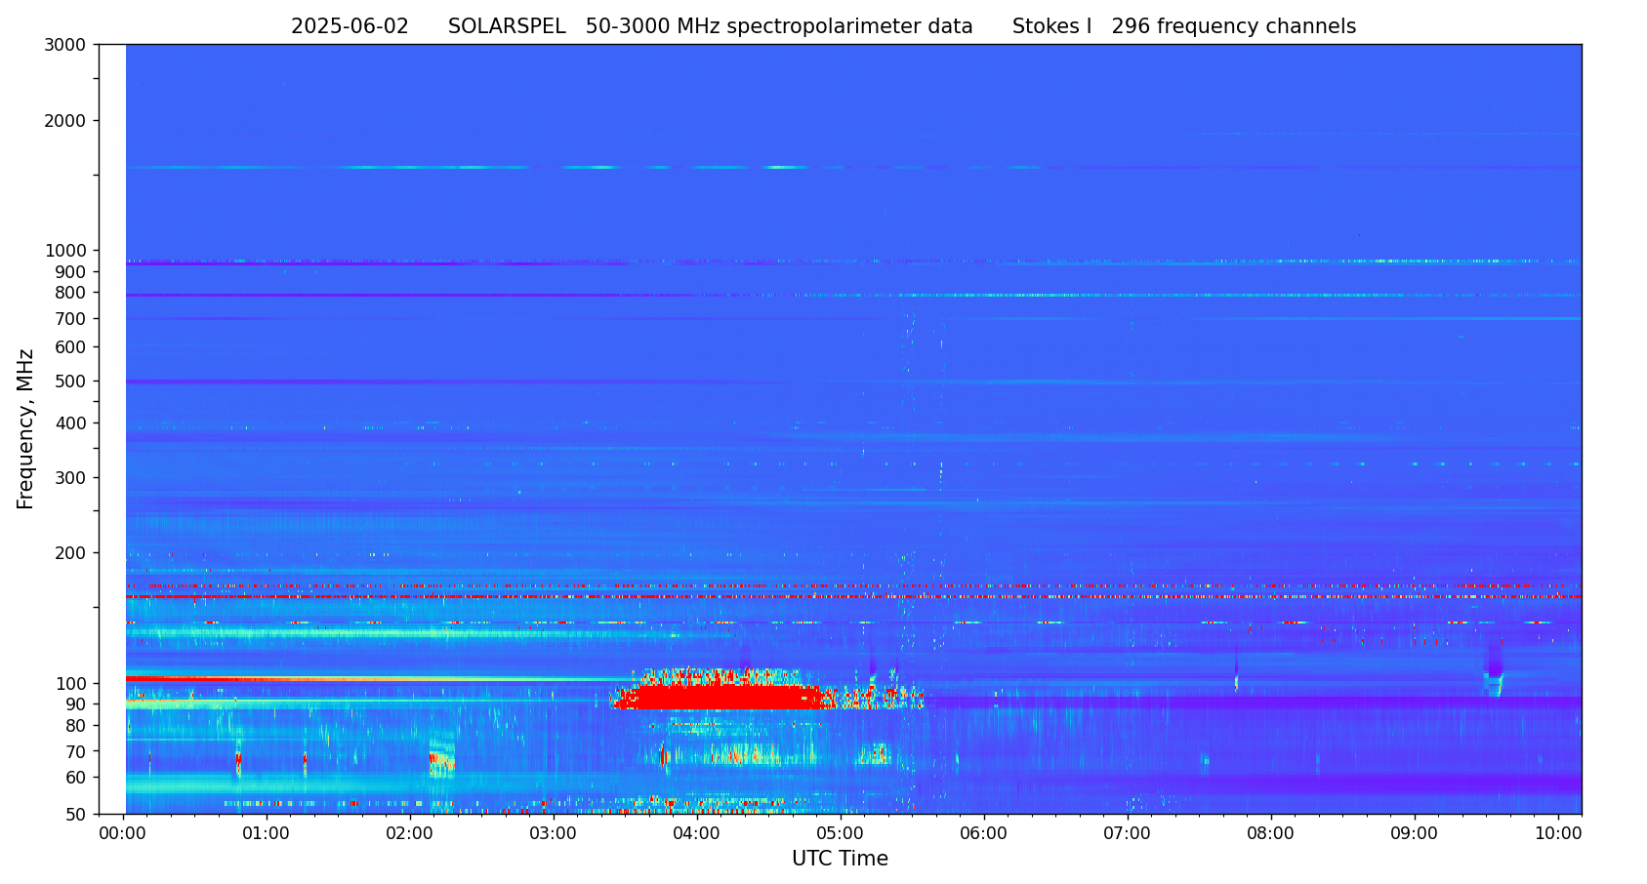The image size is (1647, 884).
Task: Select the 10:00 time axis label
Action: (1557, 834)
